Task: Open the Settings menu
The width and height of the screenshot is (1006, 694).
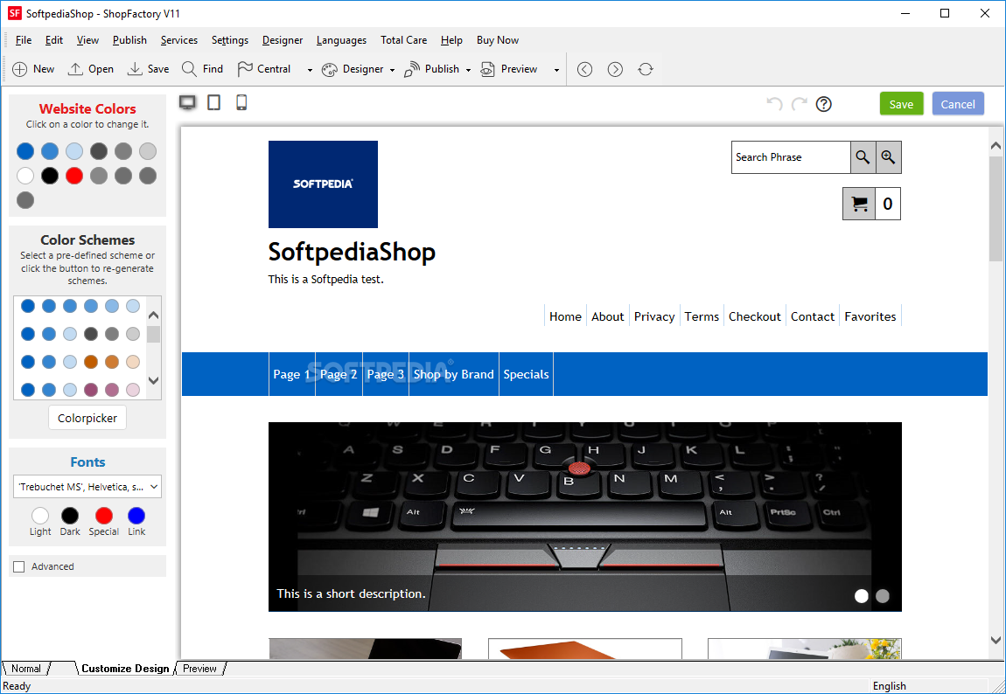Action: (x=230, y=39)
